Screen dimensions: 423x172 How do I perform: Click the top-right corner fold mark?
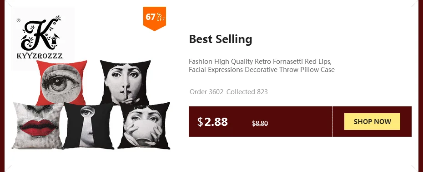pos(415,4)
